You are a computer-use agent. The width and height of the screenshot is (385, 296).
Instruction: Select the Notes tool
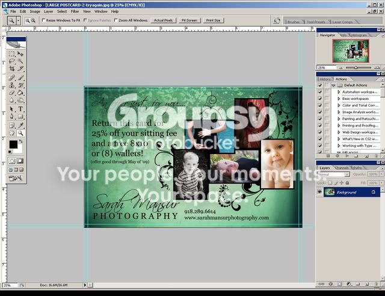11,126
